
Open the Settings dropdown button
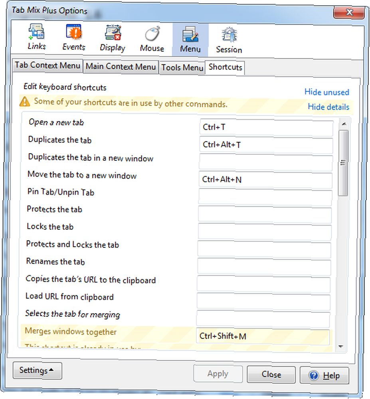(37, 371)
